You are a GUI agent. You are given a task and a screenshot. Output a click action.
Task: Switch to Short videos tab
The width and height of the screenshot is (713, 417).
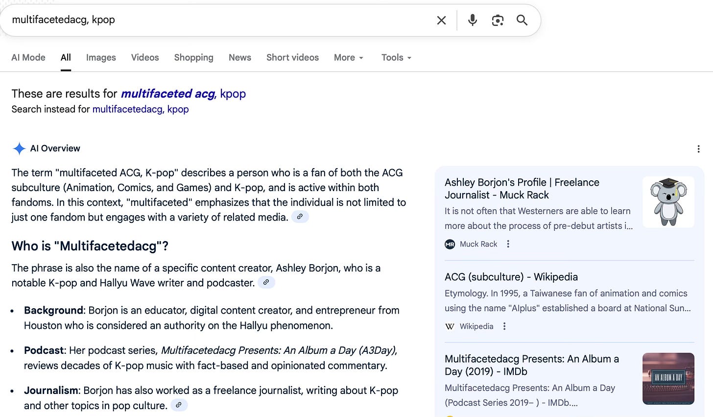click(292, 57)
